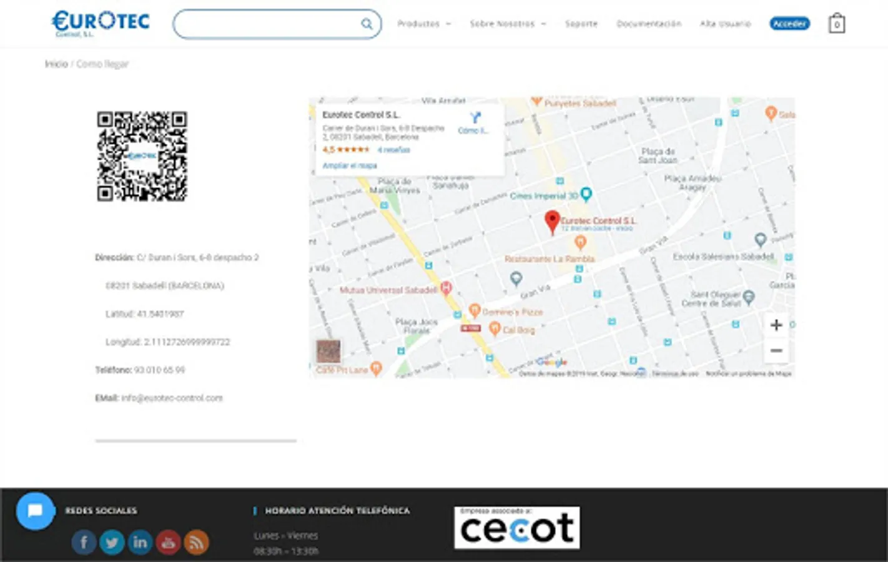Click Ampliar el mapa link
888x562 pixels.
(x=350, y=165)
